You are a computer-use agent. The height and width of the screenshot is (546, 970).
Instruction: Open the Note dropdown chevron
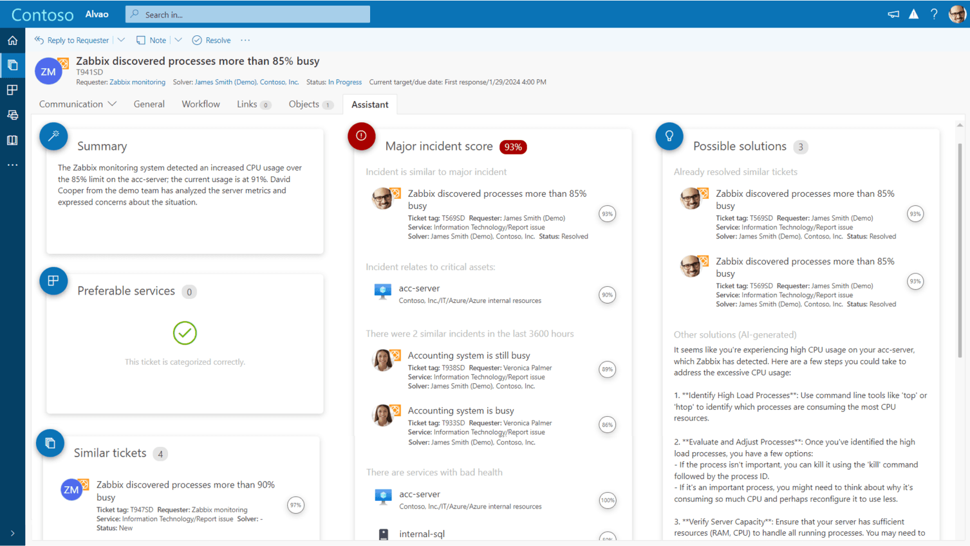[177, 40]
